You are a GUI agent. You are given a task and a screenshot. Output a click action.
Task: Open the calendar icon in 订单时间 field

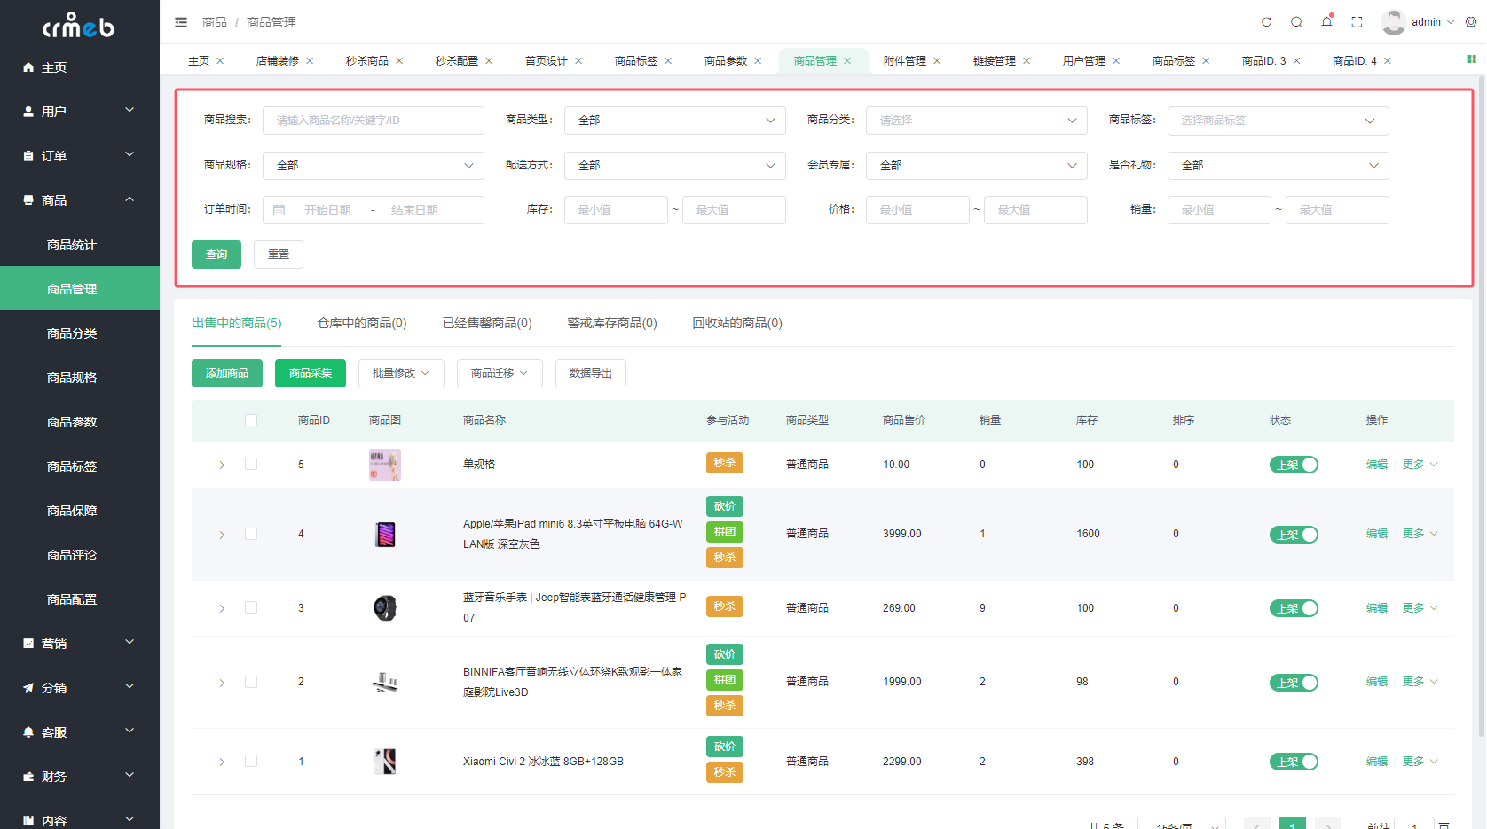(x=279, y=210)
